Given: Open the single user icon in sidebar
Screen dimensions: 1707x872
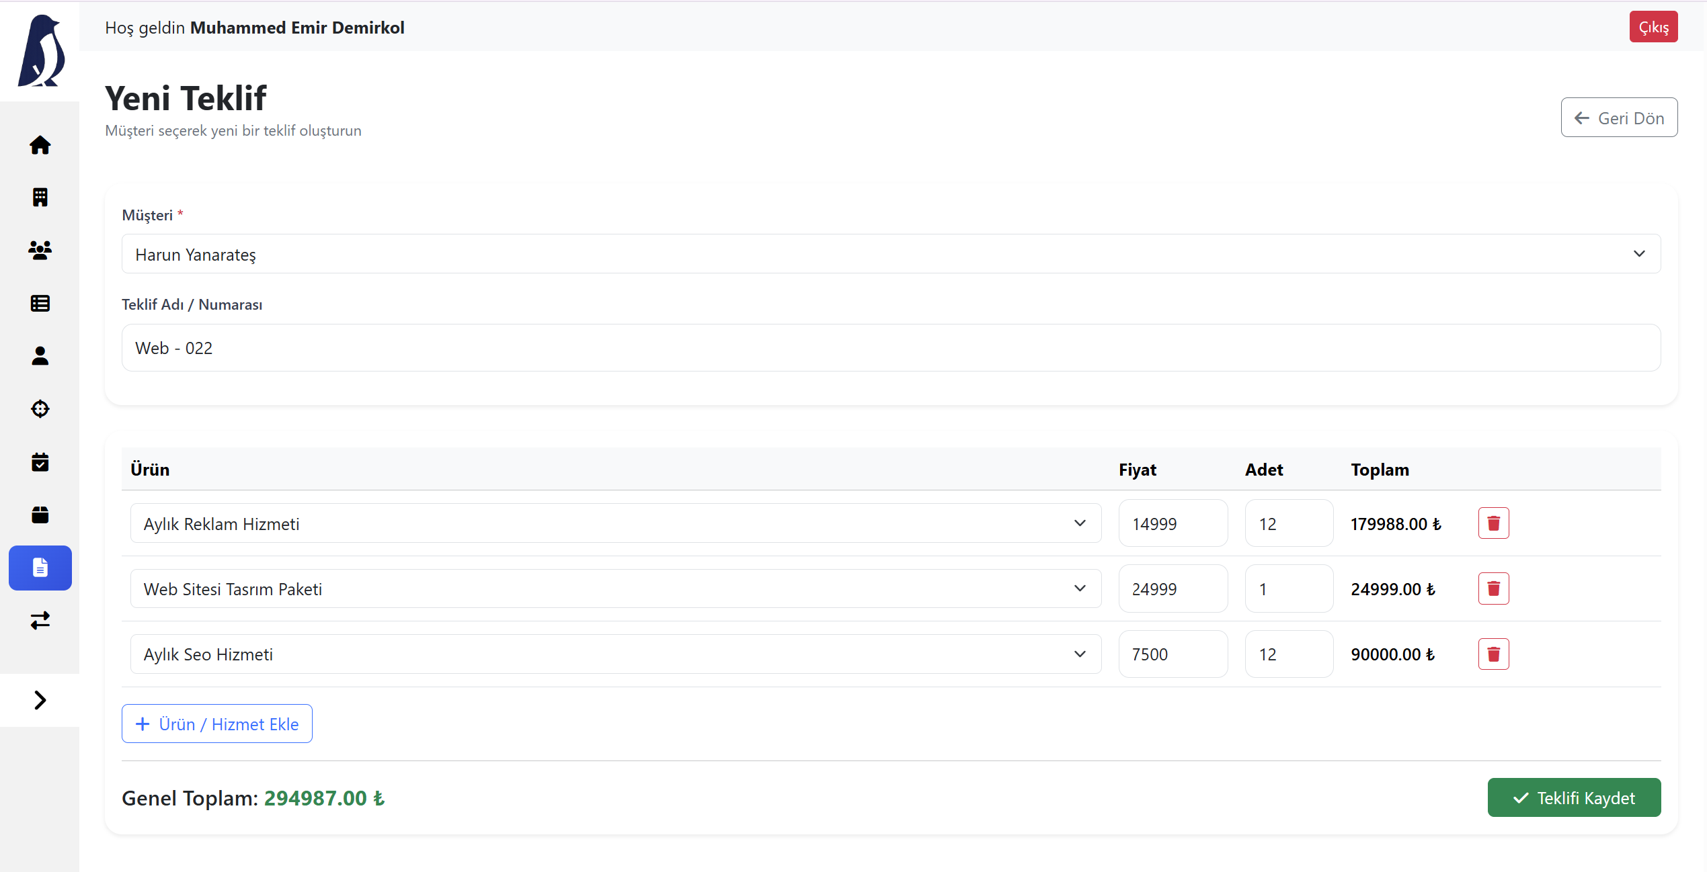Looking at the screenshot, I should click(40, 356).
